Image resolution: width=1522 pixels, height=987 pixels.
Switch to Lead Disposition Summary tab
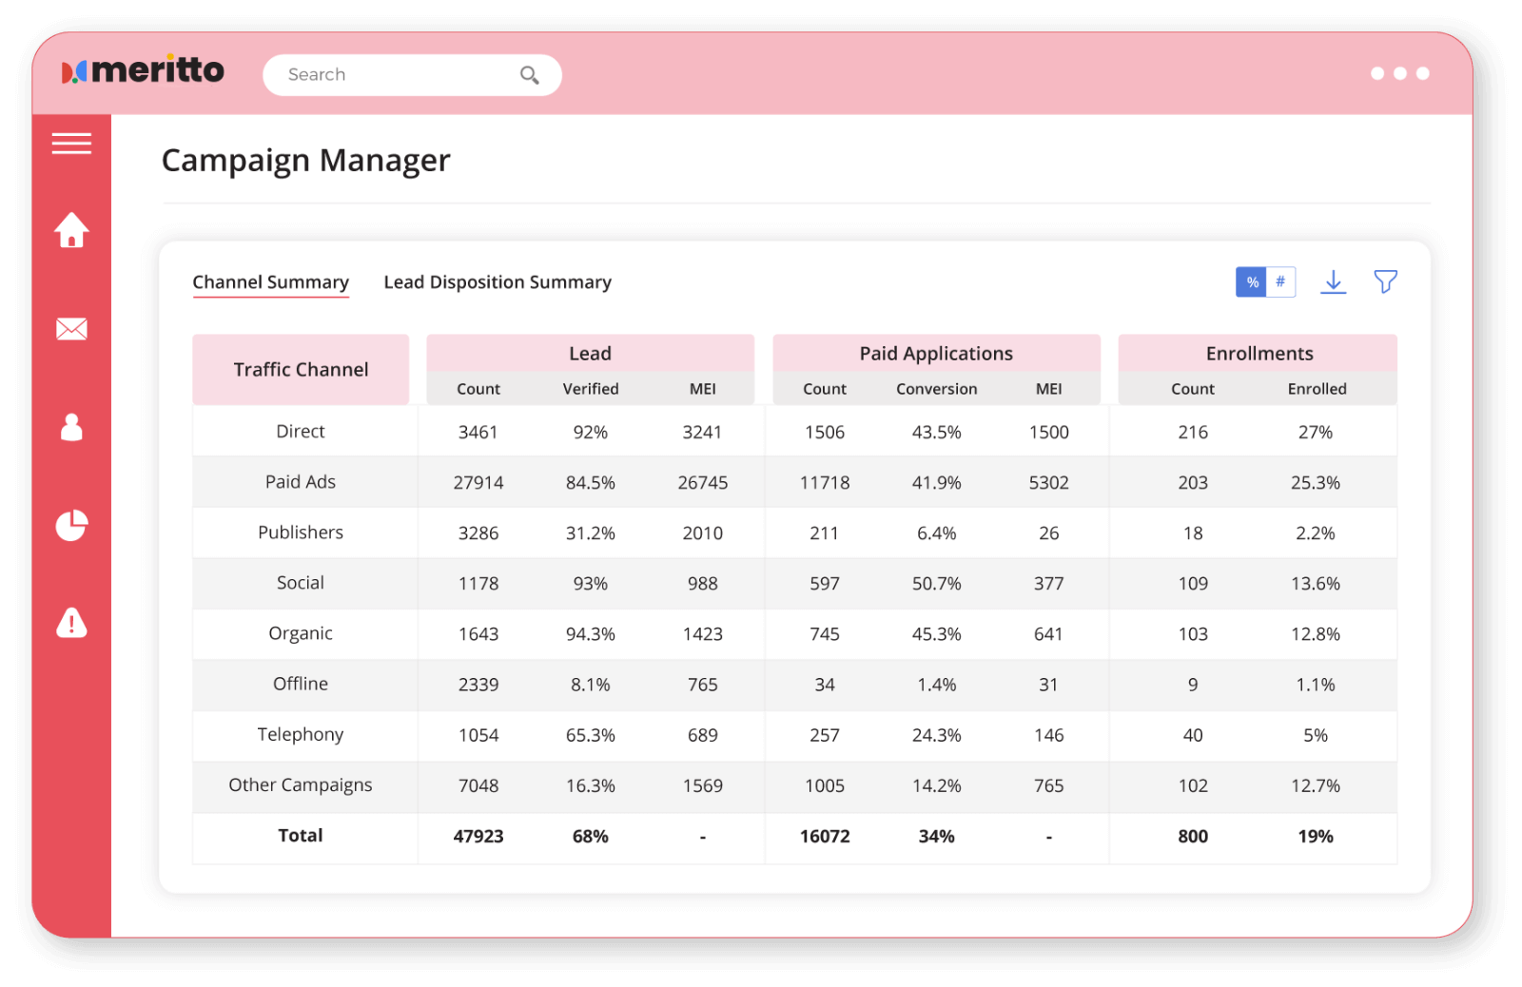(x=498, y=281)
